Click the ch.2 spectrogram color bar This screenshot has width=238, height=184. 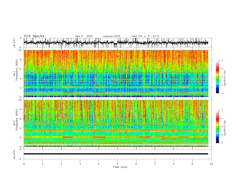pos(217,127)
